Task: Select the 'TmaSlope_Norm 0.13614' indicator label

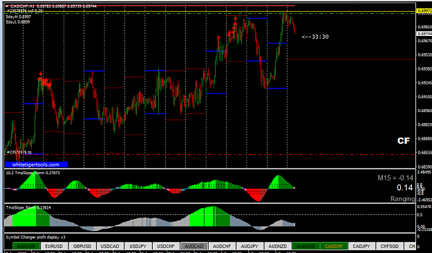Action: coord(28,207)
